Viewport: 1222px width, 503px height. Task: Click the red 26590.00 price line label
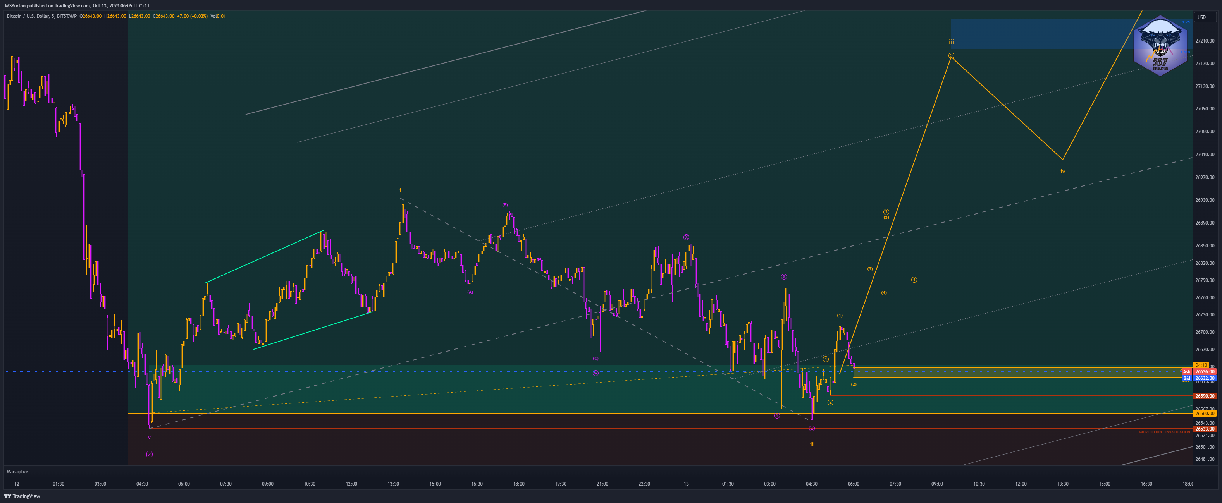coord(1205,396)
